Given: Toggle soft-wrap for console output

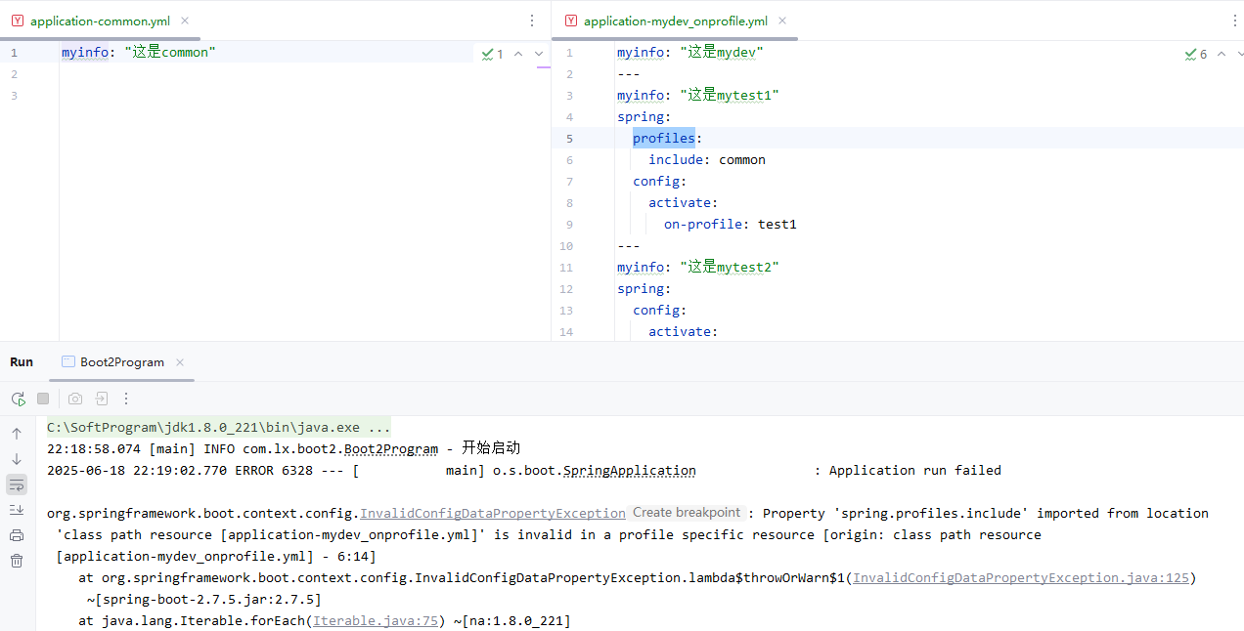Looking at the screenshot, I should coord(17,484).
